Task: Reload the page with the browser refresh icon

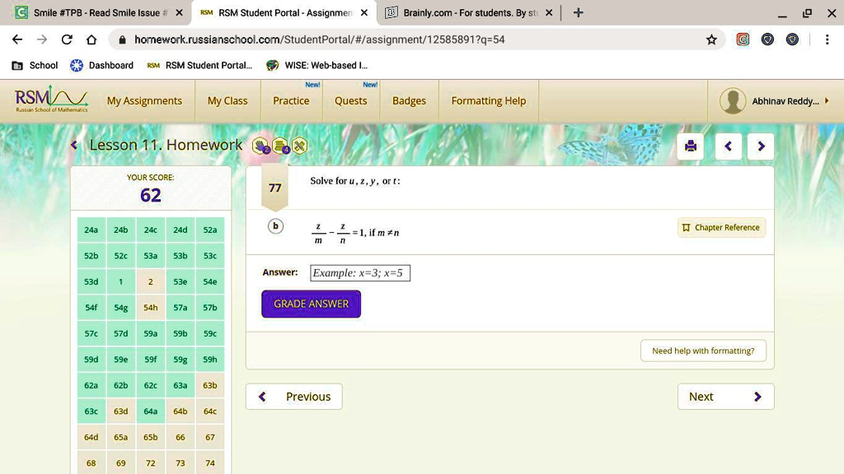Action: pos(67,39)
